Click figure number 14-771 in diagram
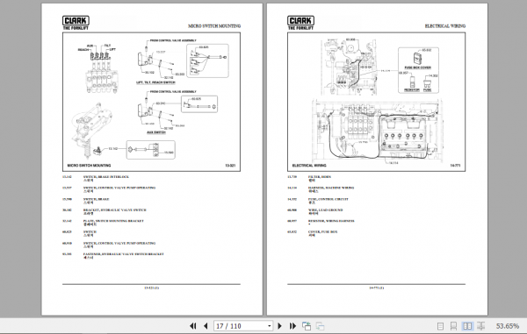Image resolution: width=527 pixels, height=334 pixels. (455, 166)
